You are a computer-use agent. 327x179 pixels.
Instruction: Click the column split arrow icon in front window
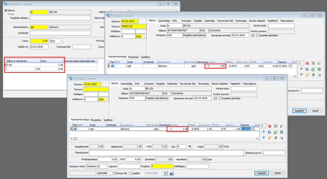[276, 126]
